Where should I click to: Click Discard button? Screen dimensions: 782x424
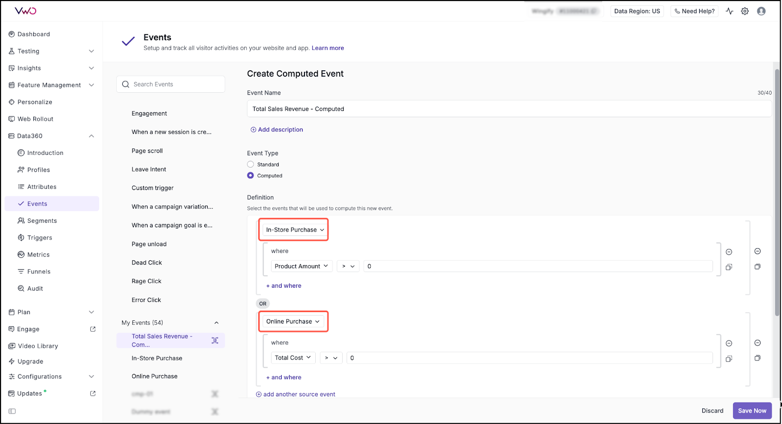tap(713, 411)
